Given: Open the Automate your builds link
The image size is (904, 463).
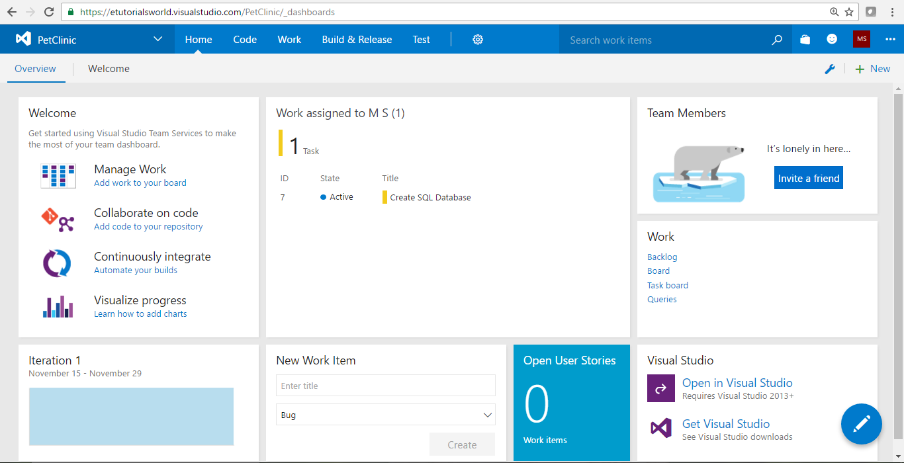Looking at the screenshot, I should click(136, 271).
